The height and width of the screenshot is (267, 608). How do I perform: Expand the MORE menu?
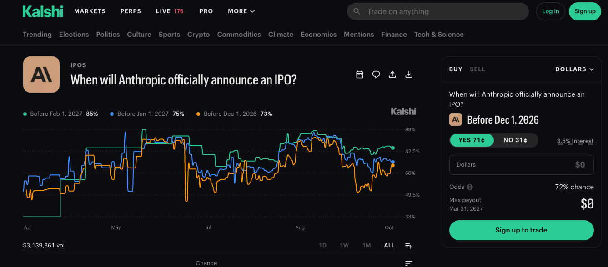pos(241,11)
